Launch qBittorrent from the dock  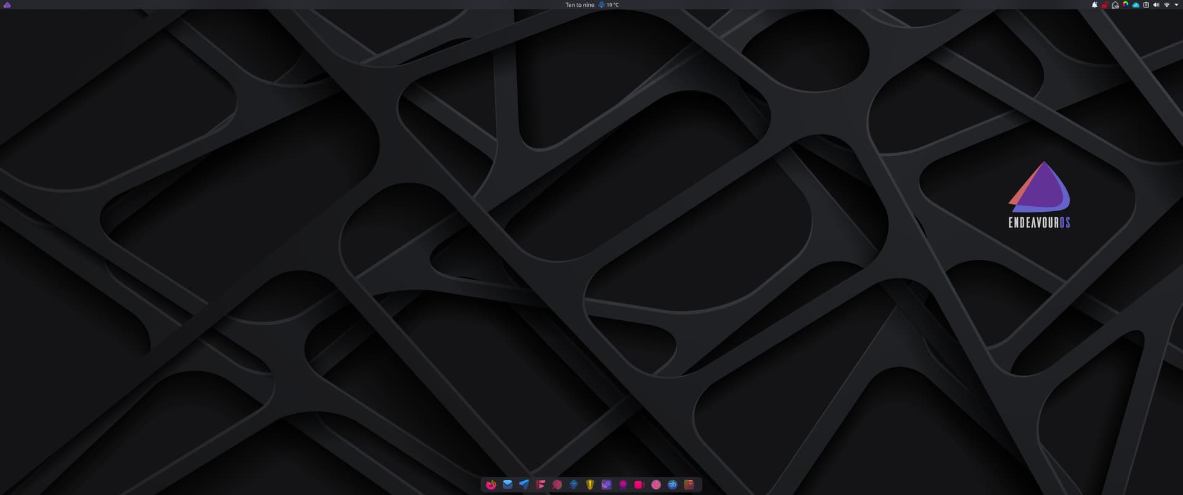coord(672,485)
